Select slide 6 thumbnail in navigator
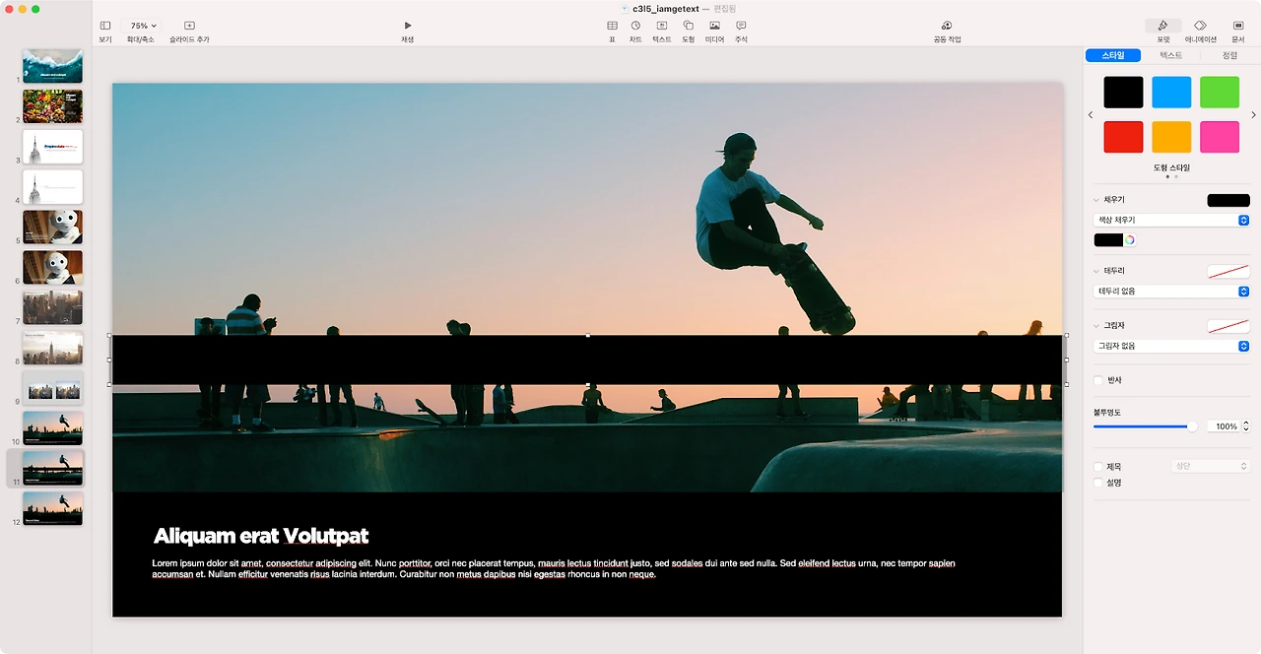The image size is (1261, 654). point(52,267)
